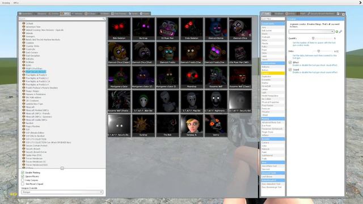Click the splitter handle below the category list
Viewport: 363px width, 204px height.
click(x=62, y=168)
